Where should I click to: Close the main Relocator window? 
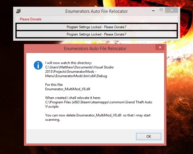click(x=172, y=10)
